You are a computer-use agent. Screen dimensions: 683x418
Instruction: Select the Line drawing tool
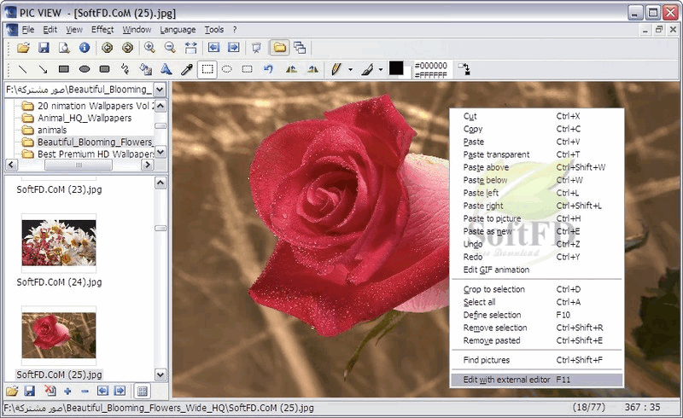pos(22,69)
